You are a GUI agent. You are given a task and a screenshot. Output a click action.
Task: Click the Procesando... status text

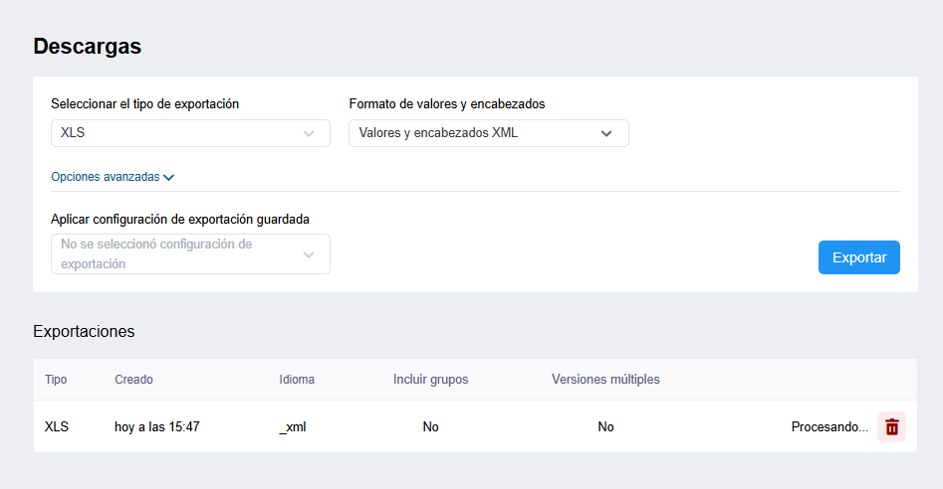[829, 426]
